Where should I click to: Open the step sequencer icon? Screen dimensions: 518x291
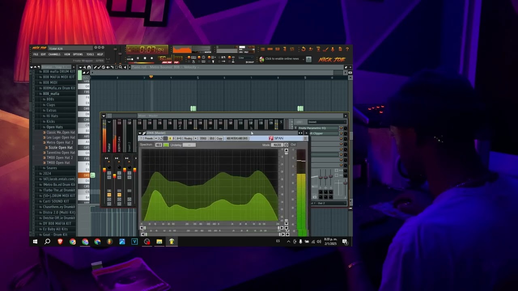(270, 49)
